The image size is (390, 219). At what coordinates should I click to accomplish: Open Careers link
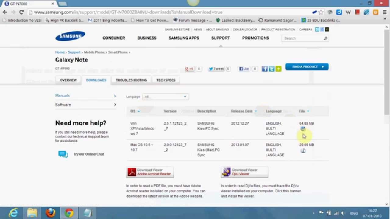(306, 30)
